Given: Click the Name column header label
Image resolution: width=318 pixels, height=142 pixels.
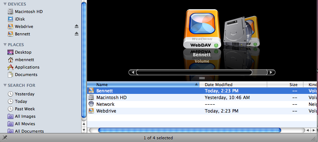Looking at the screenshot, I should click(x=102, y=85).
